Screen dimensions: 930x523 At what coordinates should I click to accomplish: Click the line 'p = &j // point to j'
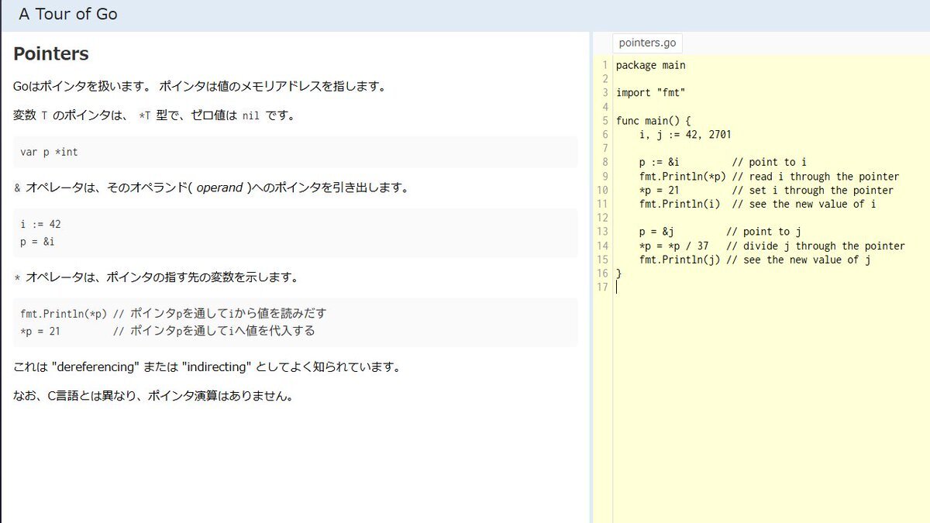point(720,232)
